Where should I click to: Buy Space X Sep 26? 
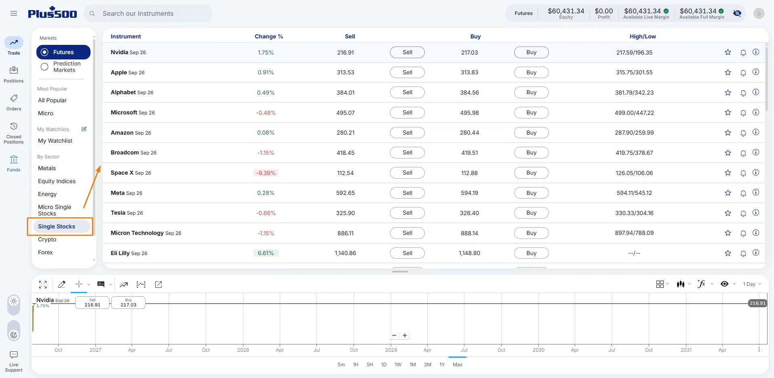point(531,173)
